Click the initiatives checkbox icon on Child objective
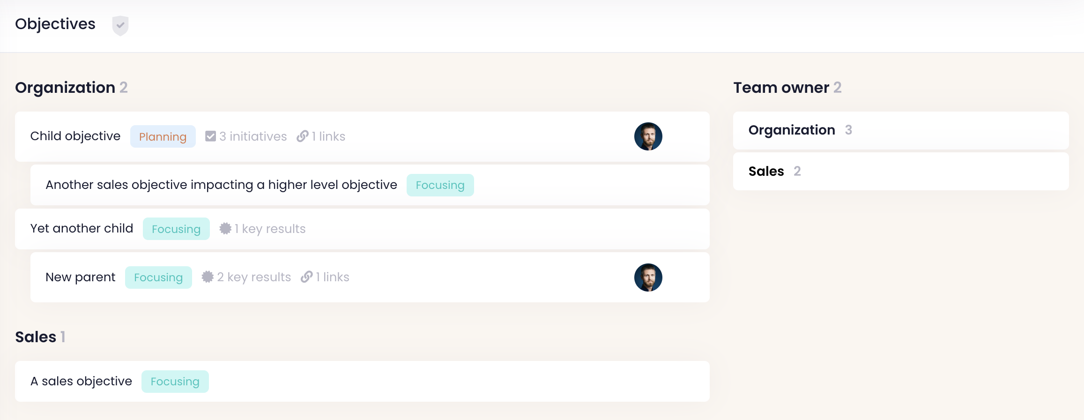This screenshot has width=1084, height=420. tap(211, 136)
